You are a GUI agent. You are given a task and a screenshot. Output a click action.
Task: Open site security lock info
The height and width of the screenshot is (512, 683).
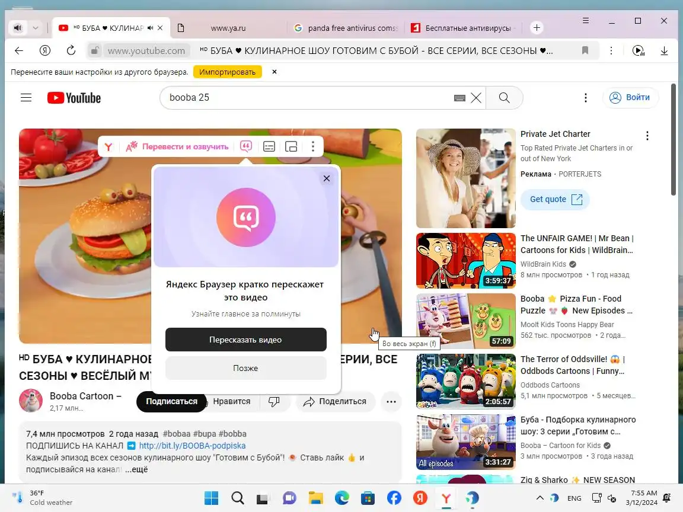click(x=94, y=50)
